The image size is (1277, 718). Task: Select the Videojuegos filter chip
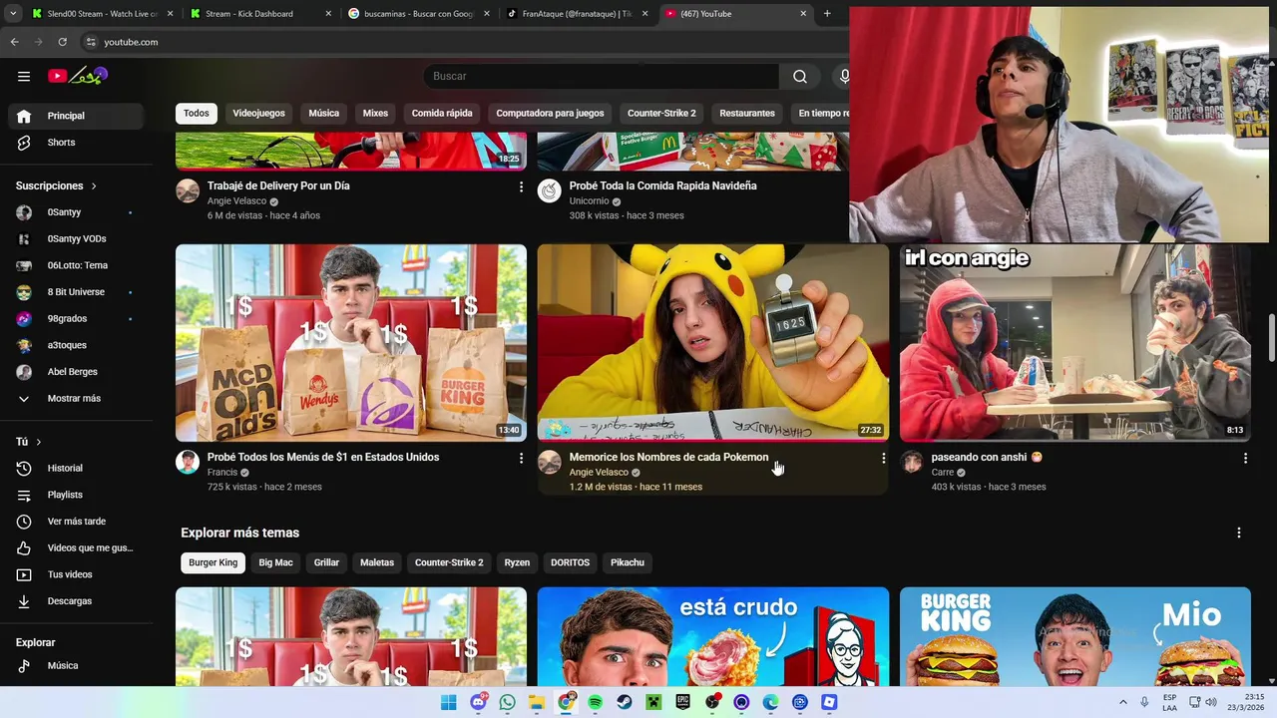coord(258,113)
